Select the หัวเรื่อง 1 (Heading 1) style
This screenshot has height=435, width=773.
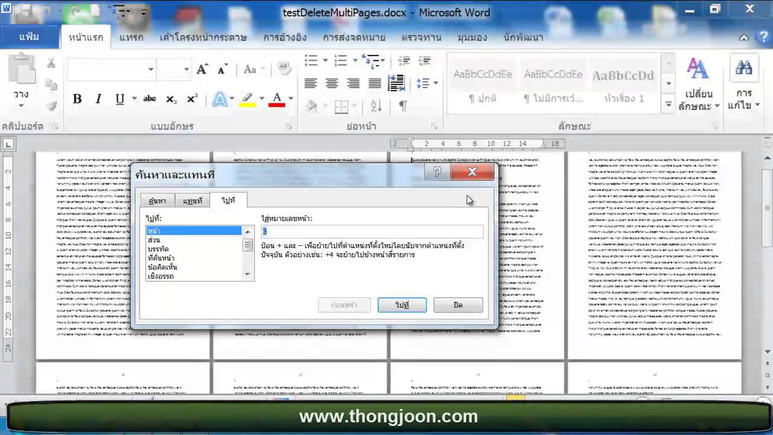pos(623,85)
